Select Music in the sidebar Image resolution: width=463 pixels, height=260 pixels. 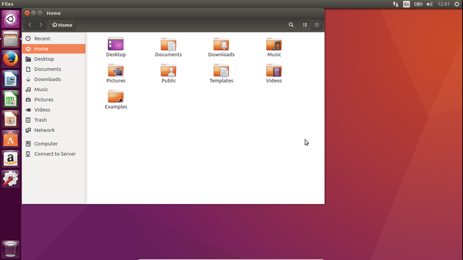coord(54,89)
